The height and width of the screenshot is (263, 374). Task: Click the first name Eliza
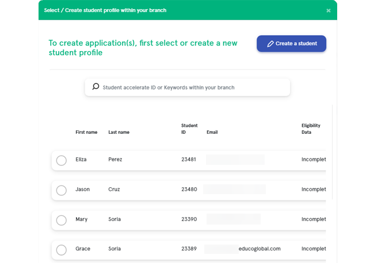(81, 160)
